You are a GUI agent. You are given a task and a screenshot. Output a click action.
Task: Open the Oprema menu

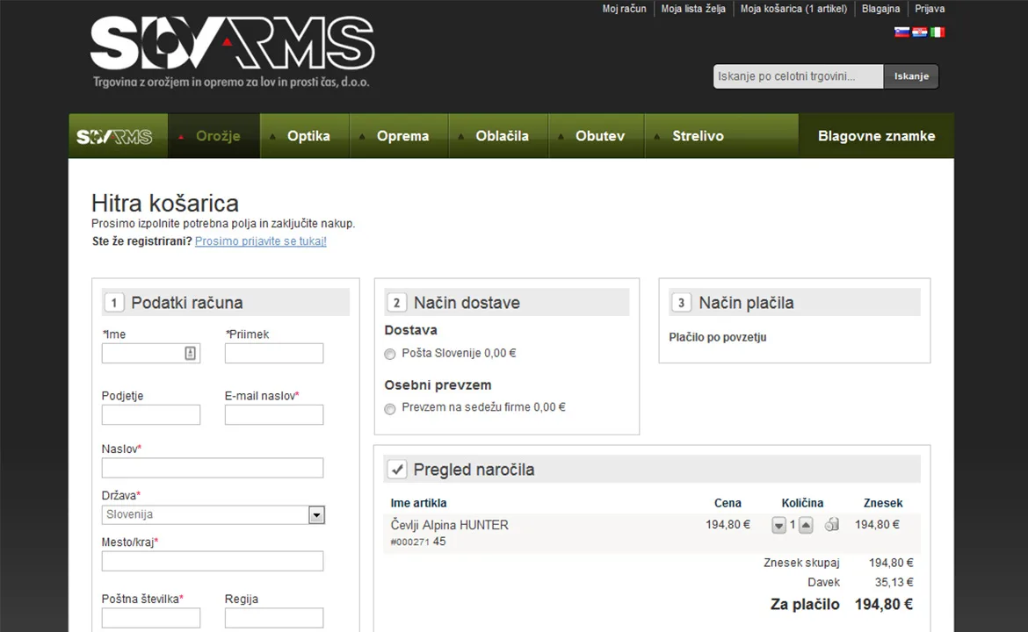399,136
